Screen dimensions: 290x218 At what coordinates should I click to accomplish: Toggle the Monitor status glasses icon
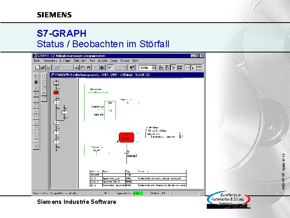(x=110, y=67)
